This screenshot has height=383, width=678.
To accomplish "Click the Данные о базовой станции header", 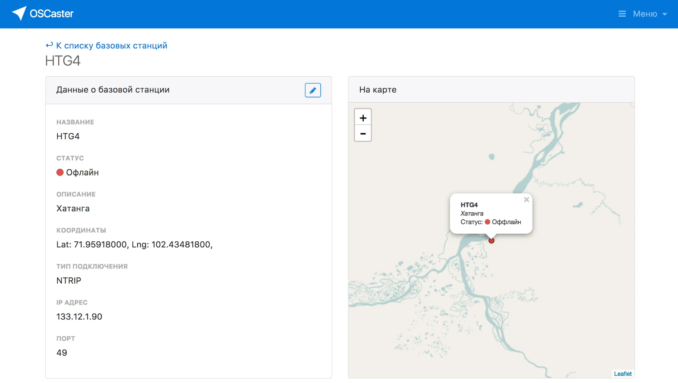I will point(113,90).
